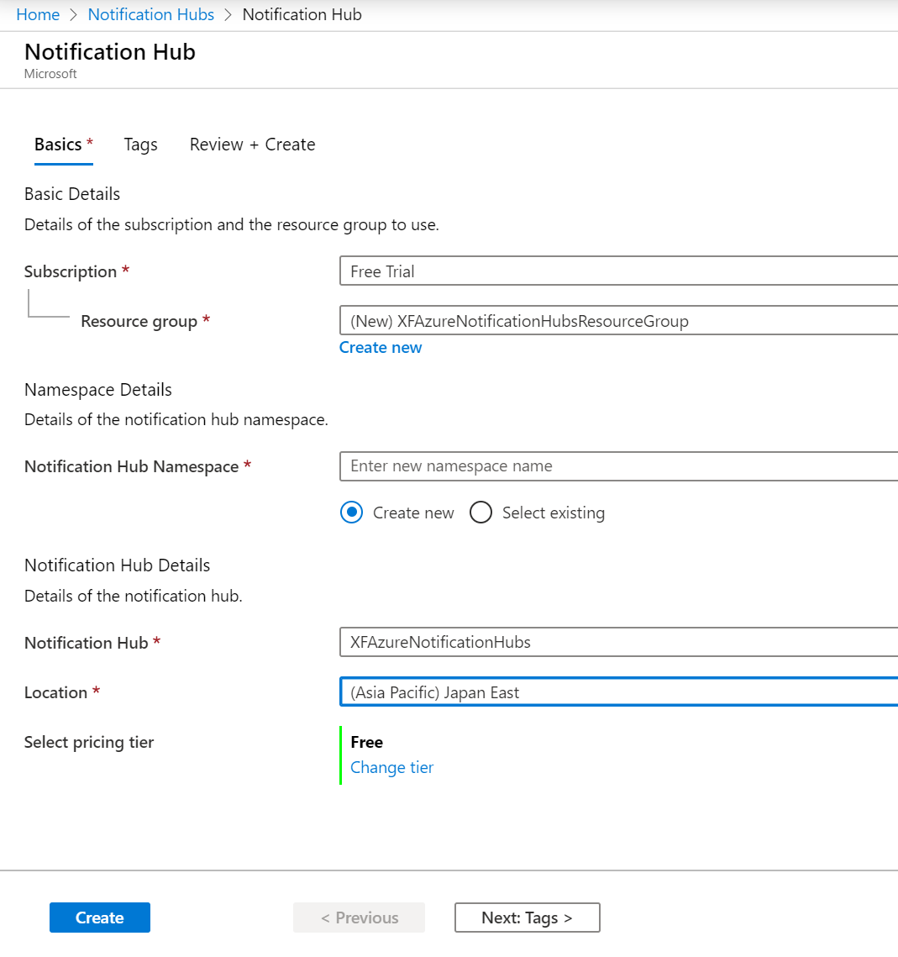The height and width of the screenshot is (957, 898).
Task: Click the 'Details of the notification hub.' description
Action: point(134,596)
